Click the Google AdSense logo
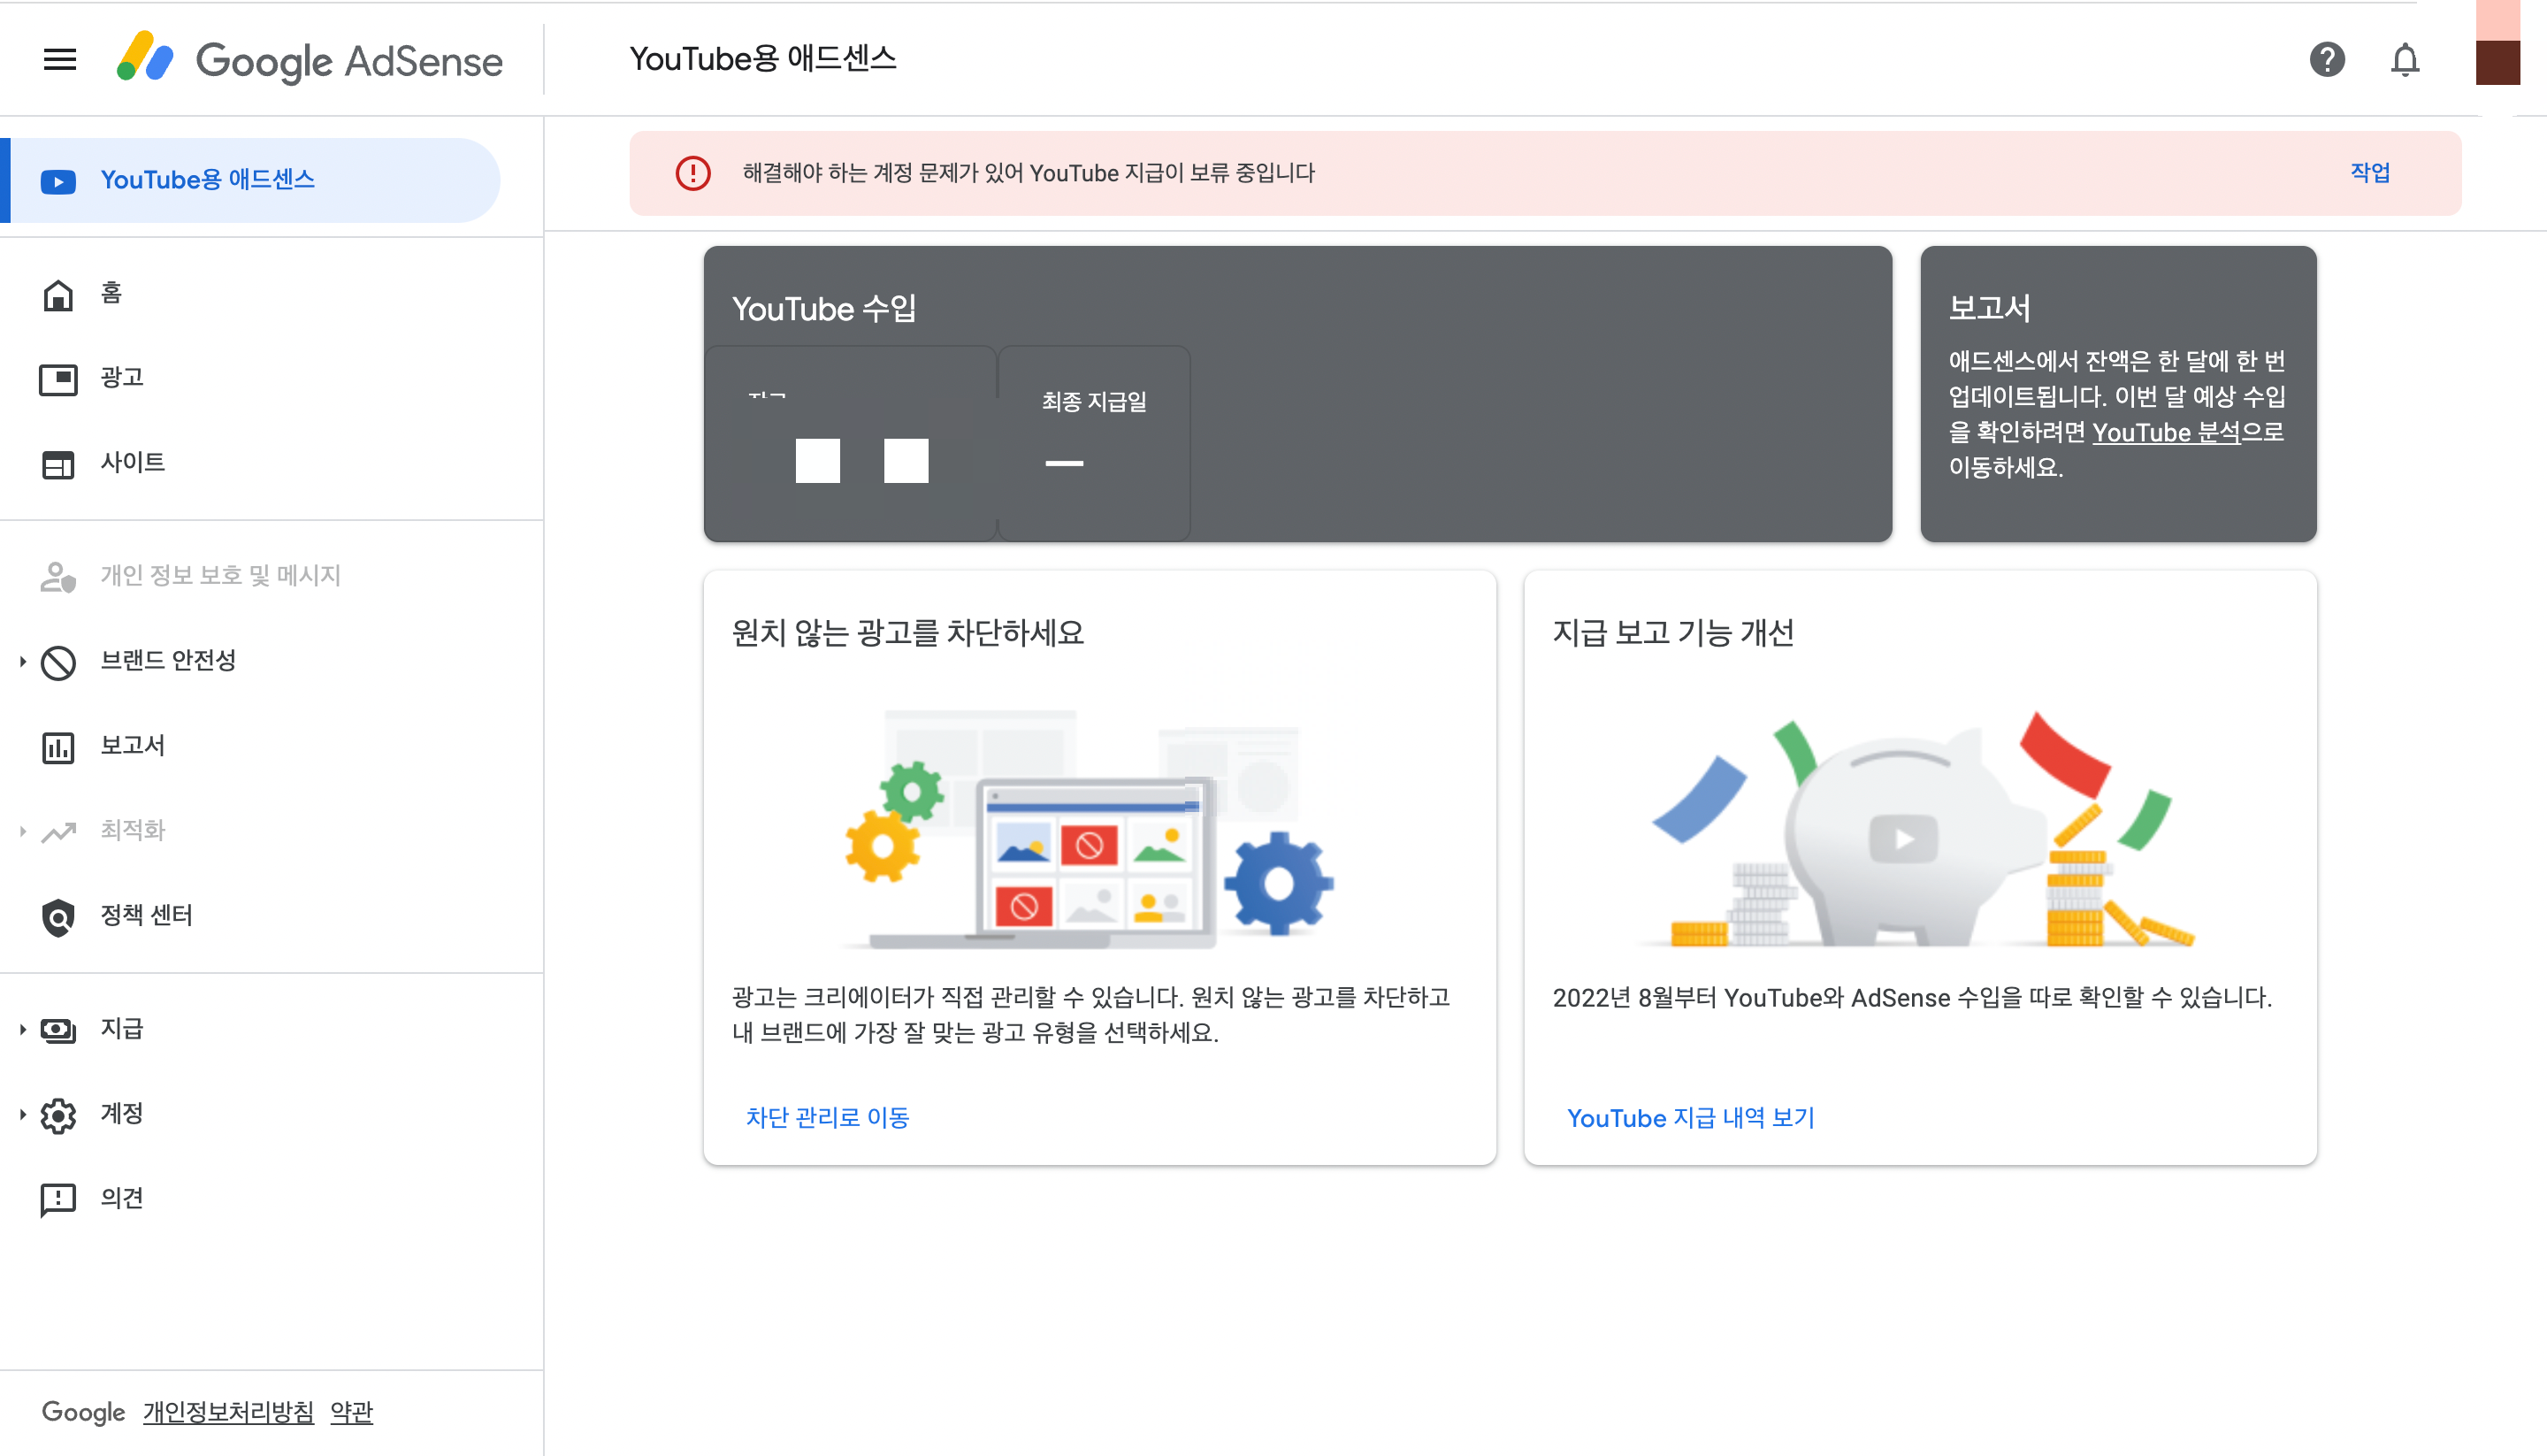The image size is (2547, 1456). pos(310,60)
